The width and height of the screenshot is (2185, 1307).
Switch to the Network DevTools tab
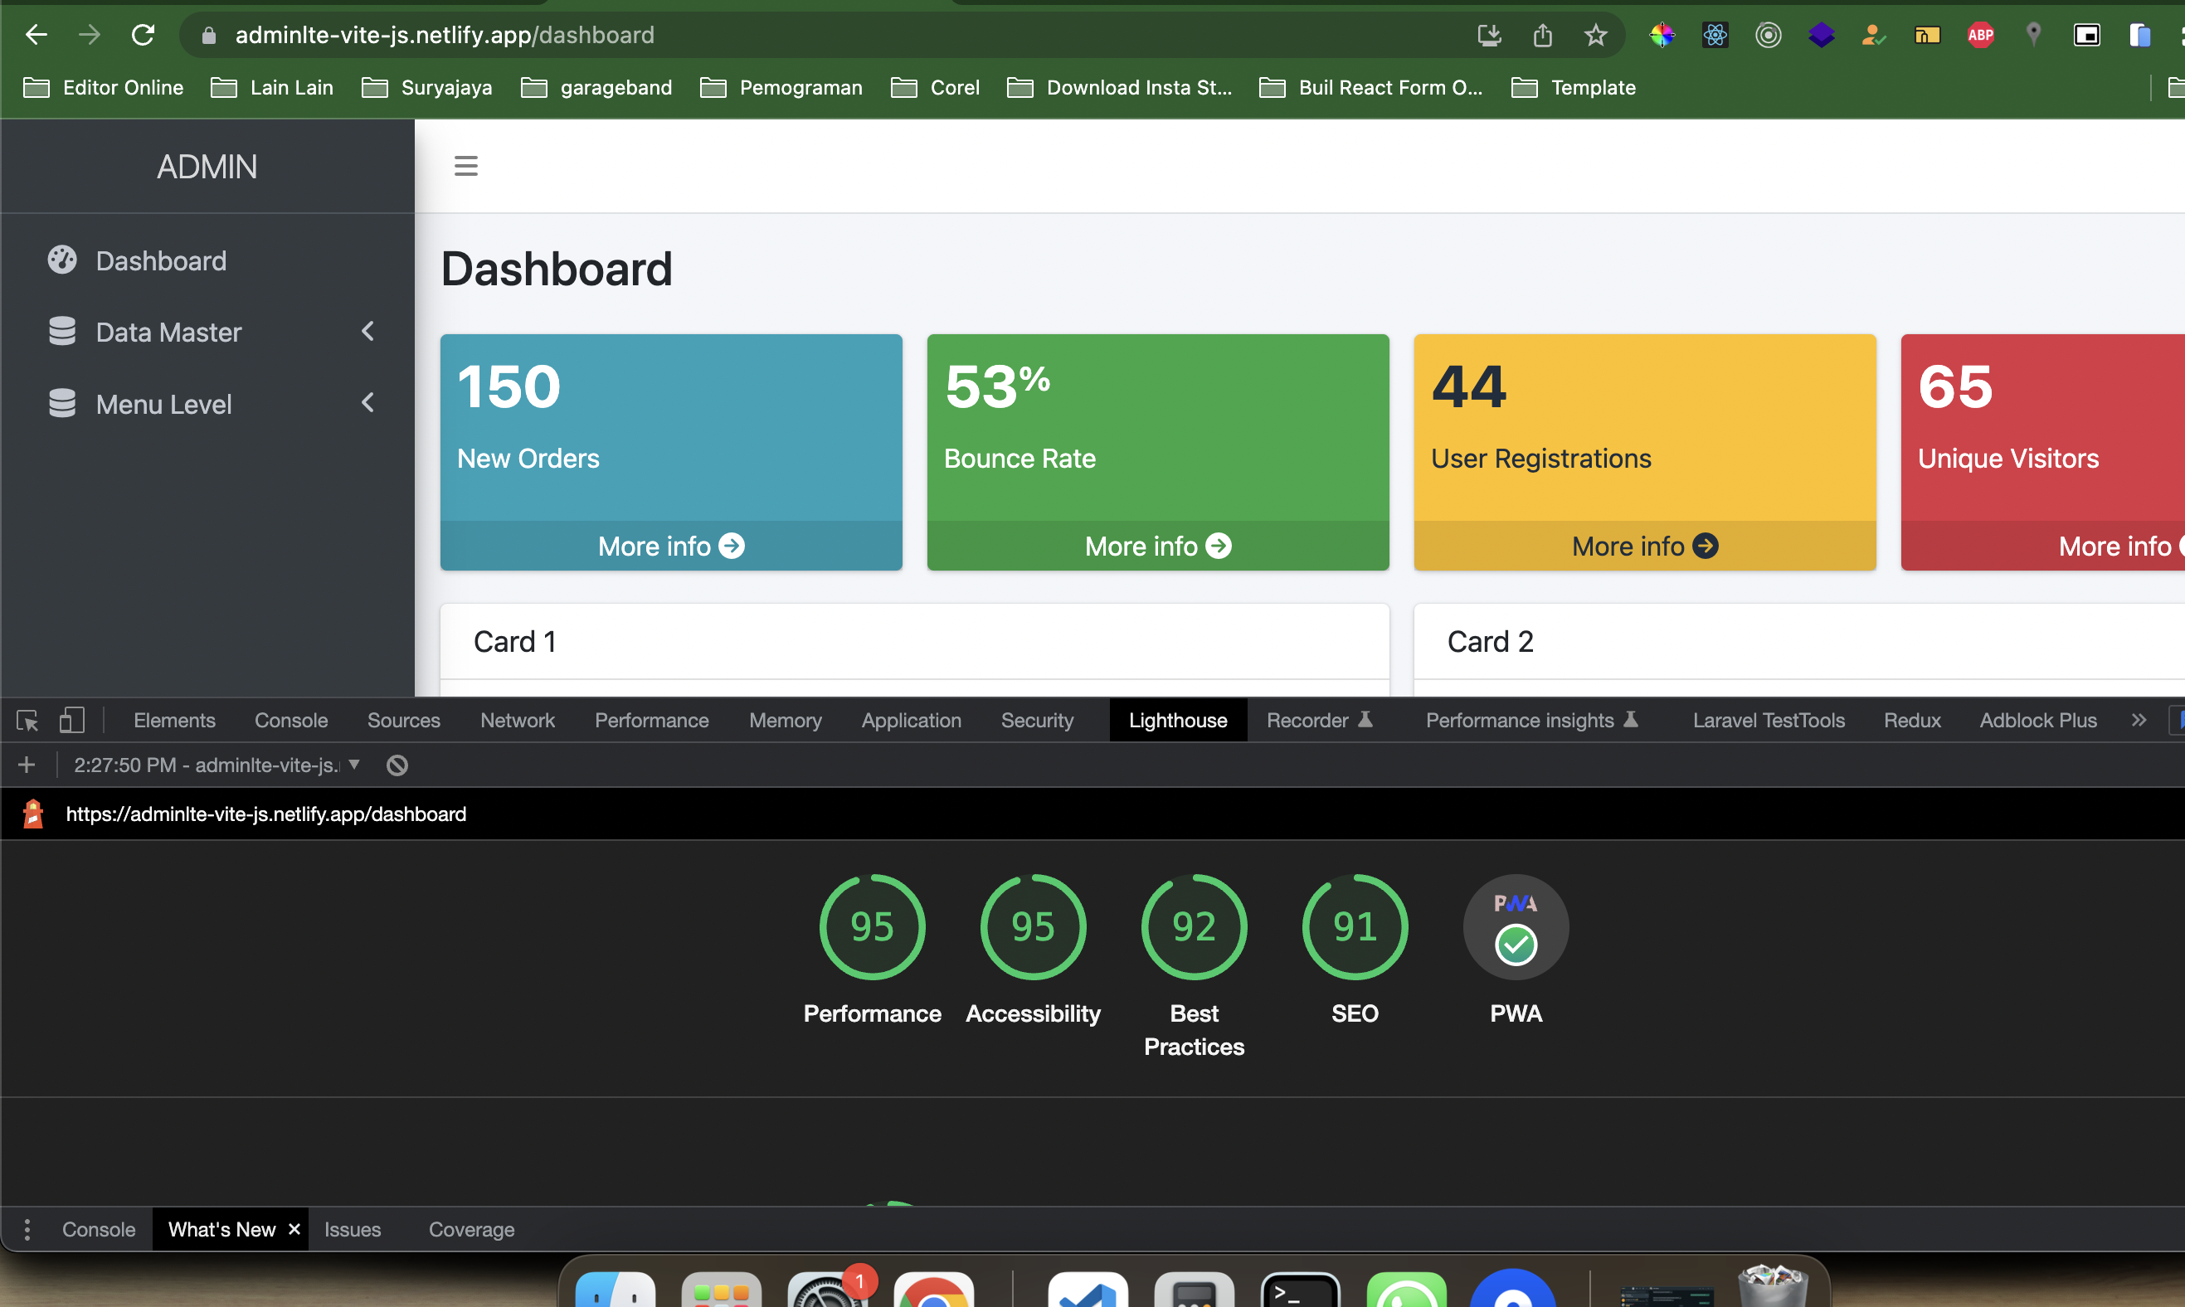517,721
